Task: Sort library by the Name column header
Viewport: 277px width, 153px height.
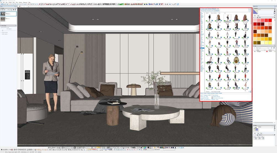Action: (207, 13)
